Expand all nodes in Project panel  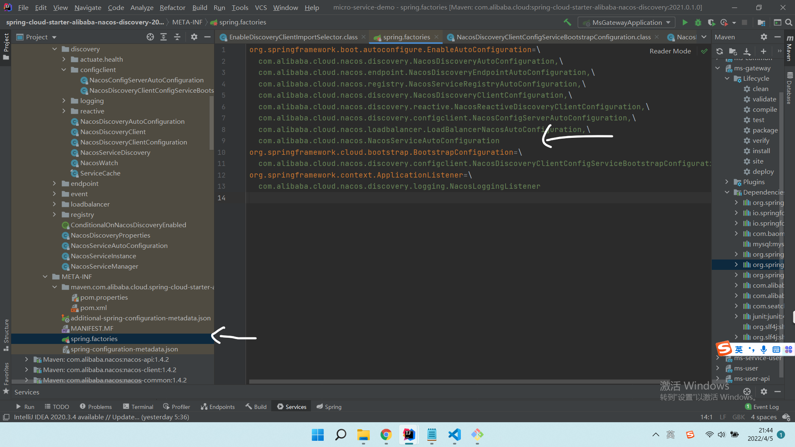tap(164, 37)
